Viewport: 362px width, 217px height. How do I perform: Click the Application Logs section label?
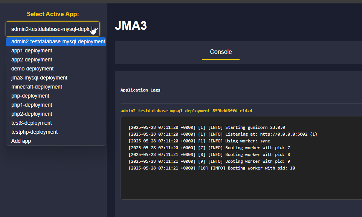point(140,90)
